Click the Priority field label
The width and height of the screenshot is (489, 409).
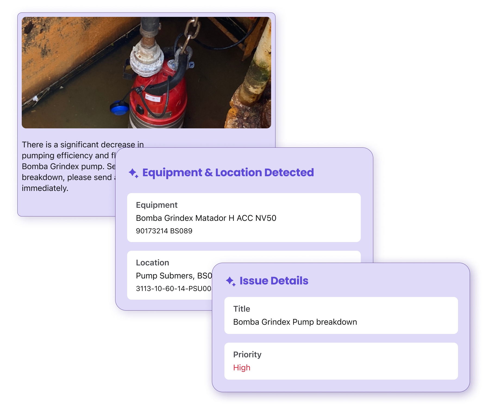tap(247, 355)
